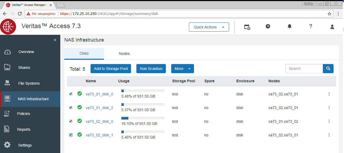Click usage bar of va73_01_disk_0
The height and width of the screenshot is (153, 344).
[143, 91]
